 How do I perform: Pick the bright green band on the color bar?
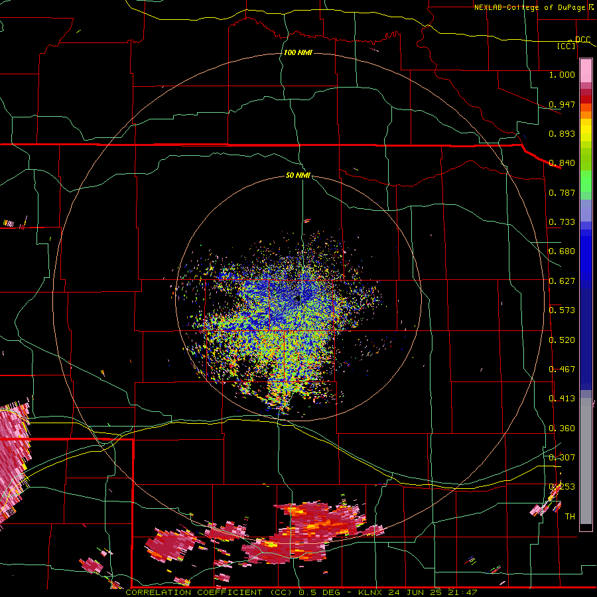tap(586, 181)
